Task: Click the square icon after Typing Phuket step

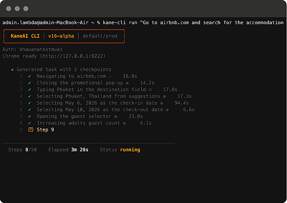Action: tap(150, 89)
